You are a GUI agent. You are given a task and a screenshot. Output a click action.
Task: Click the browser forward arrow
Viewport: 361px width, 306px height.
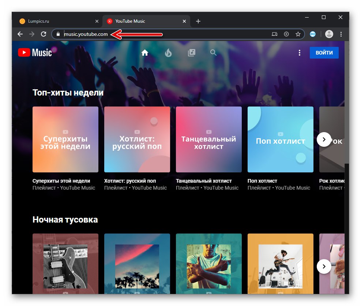click(x=32, y=34)
